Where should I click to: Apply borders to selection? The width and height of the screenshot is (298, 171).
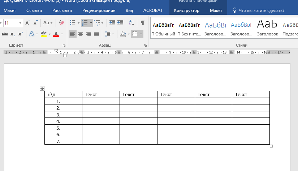click(135, 34)
